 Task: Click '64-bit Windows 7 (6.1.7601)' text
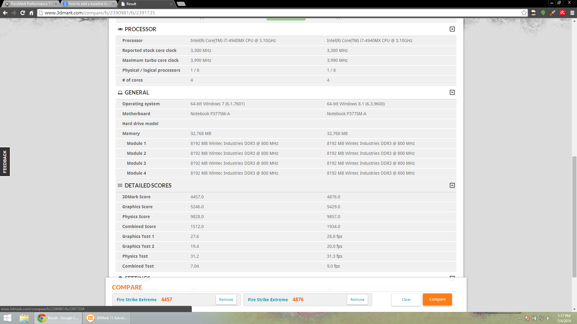click(218, 104)
